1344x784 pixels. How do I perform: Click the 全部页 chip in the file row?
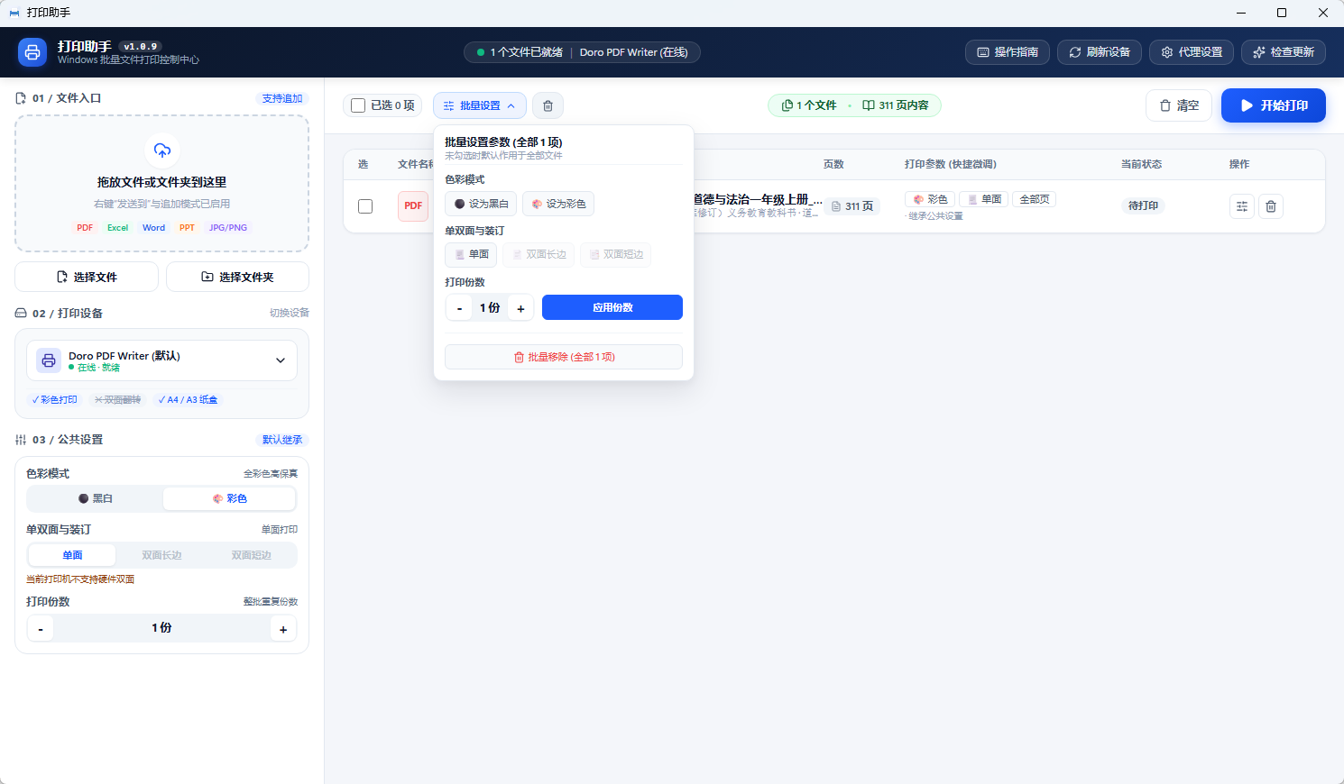point(1035,199)
